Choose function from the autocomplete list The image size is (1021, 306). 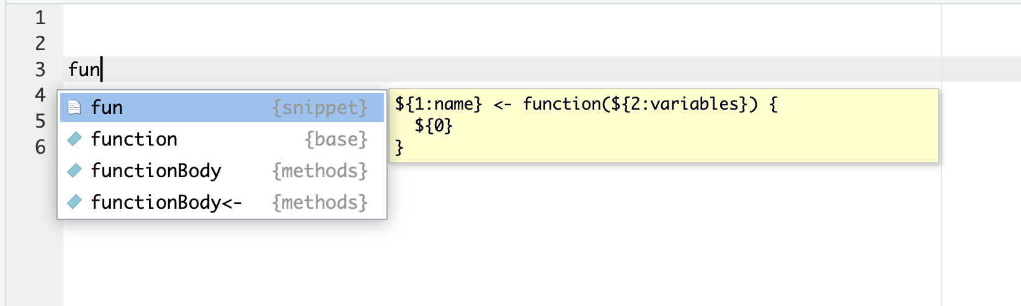click(222, 139)
